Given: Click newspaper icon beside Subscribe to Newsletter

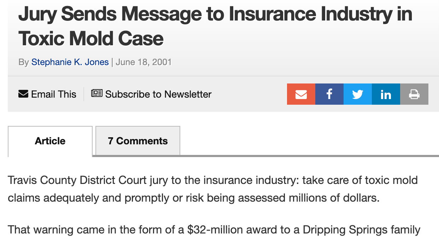Looking at the screenshot, I should click(97, 93).
